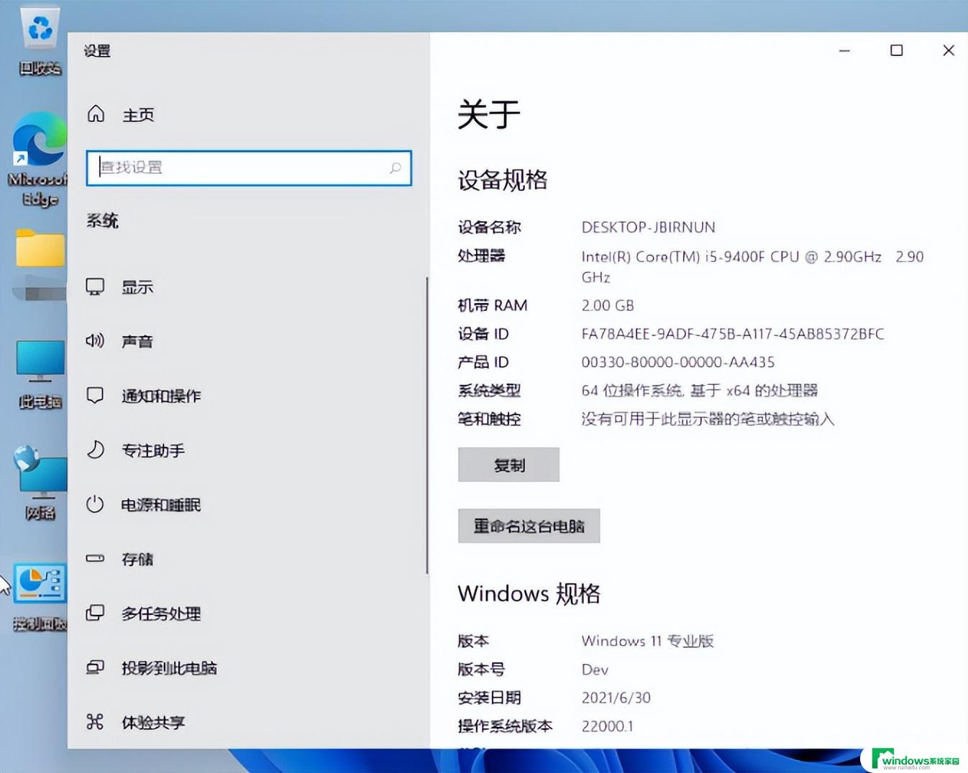Screen dimensions: 968x773
Task: Open 投影到此电脑 projection icon
Action: click(95, 667)
